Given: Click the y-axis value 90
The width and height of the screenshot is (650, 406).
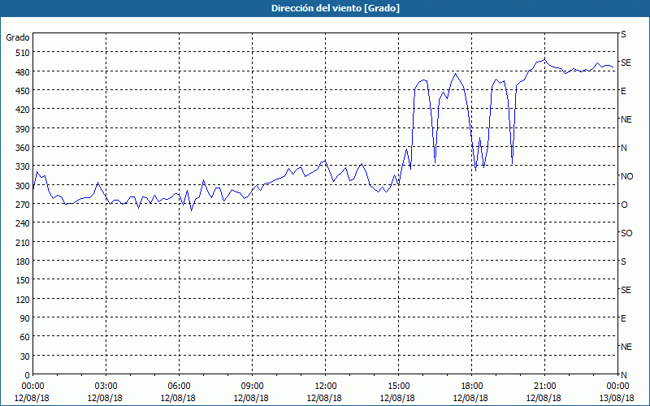Looking at the screenshot, I should [x=25, y=318].
